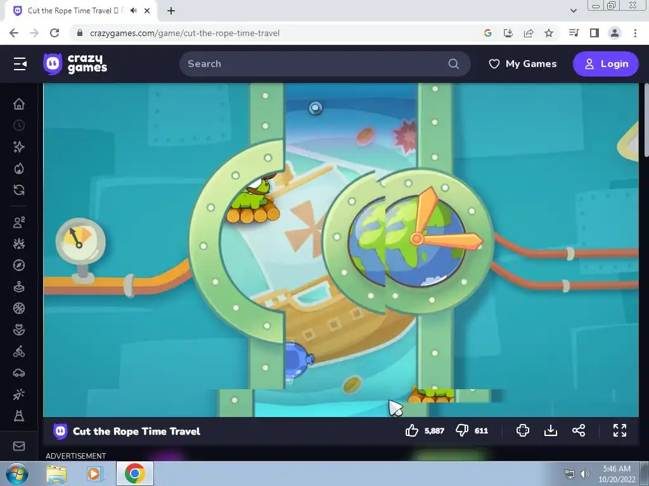Viewport: 649px width, 486px height.
Task: Mute the tab using speaker icon
Action: (133, 11)
